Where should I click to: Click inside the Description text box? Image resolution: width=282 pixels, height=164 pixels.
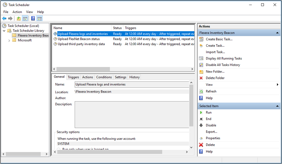tap(132, 115)
